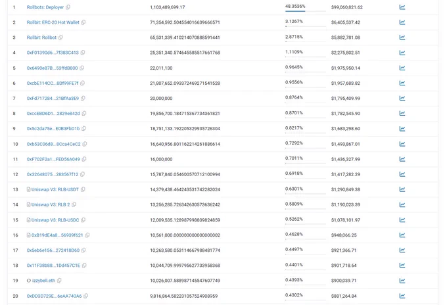Copy address of Uniswap V3: RLB-USDC
This screenshot has width=447, height=305.
(83, 220)
